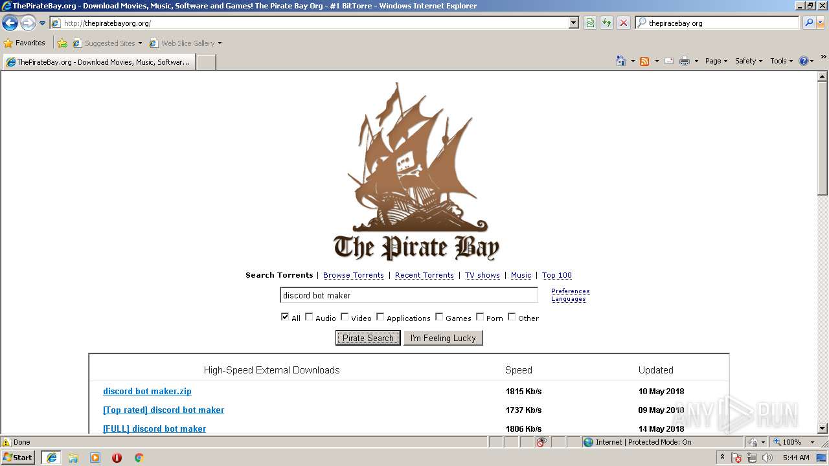Click the browser Forward arrow button
Viewport: 829px width, 466px height.
click(28, 23)
